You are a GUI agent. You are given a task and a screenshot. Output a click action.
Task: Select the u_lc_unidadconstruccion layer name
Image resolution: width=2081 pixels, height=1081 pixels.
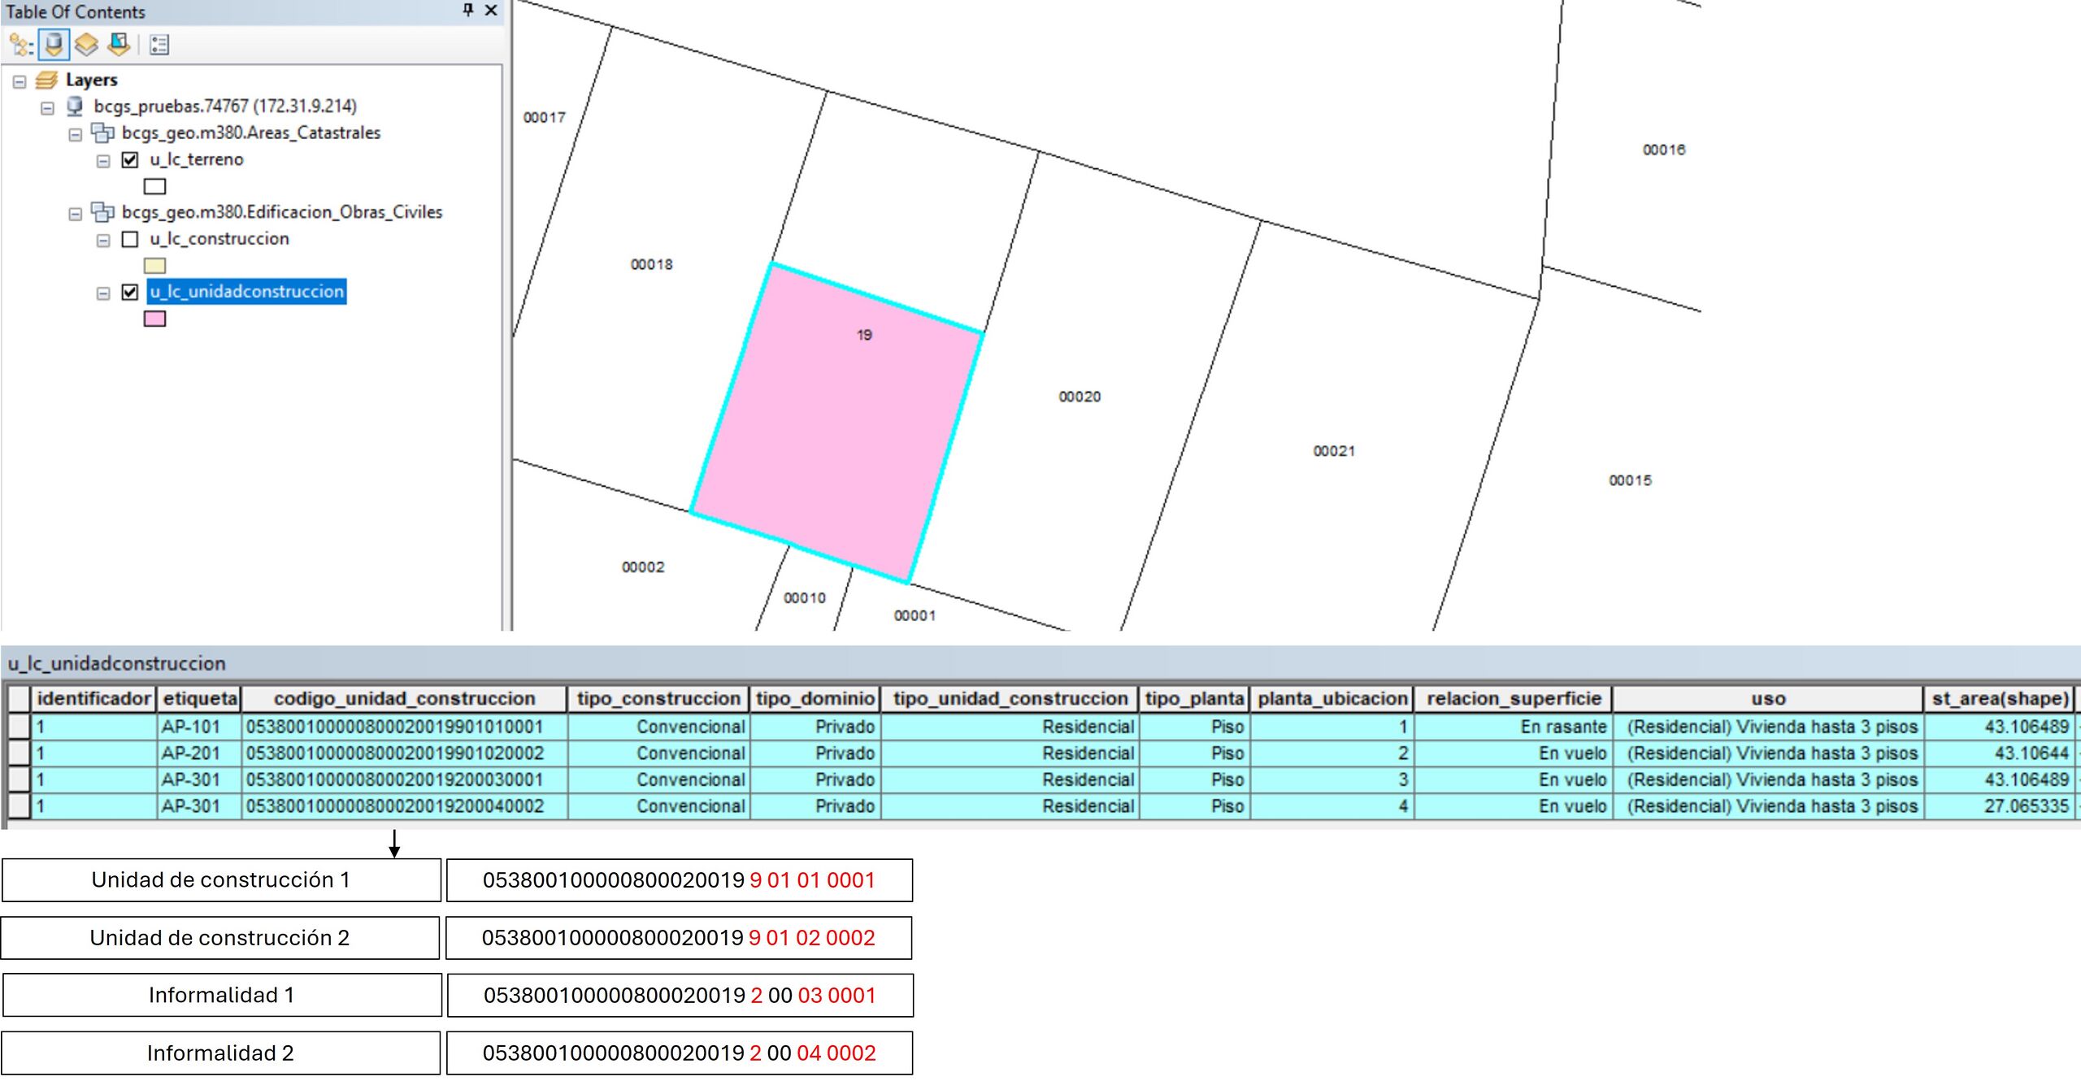click(x=246, y=292)
